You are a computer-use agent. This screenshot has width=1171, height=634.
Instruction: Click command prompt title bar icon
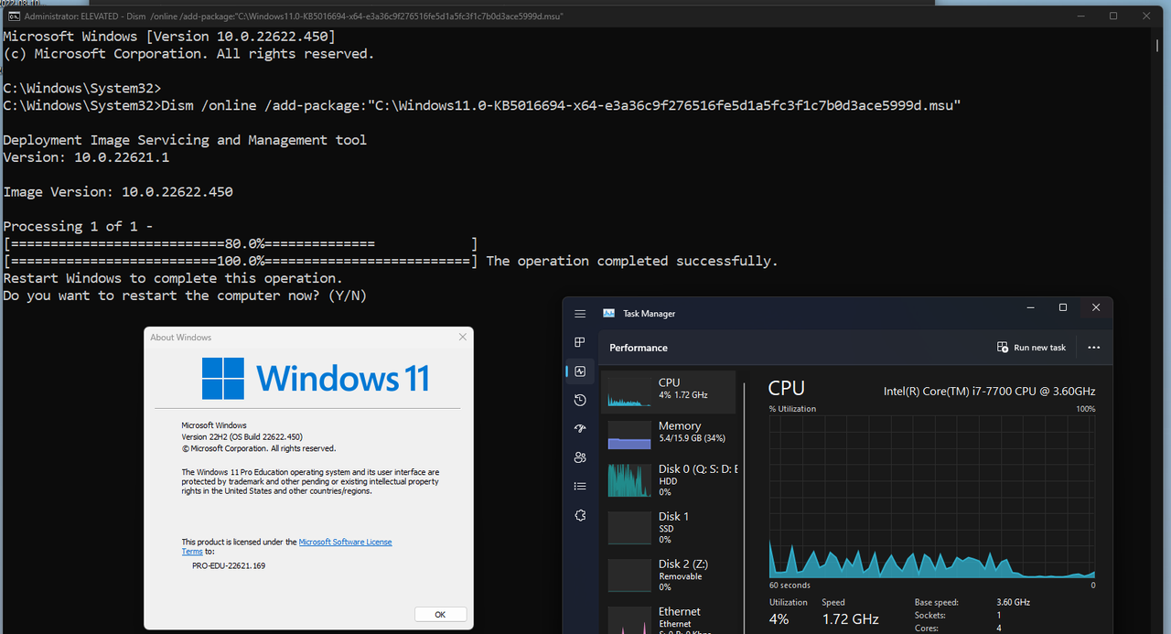point(14,16)
